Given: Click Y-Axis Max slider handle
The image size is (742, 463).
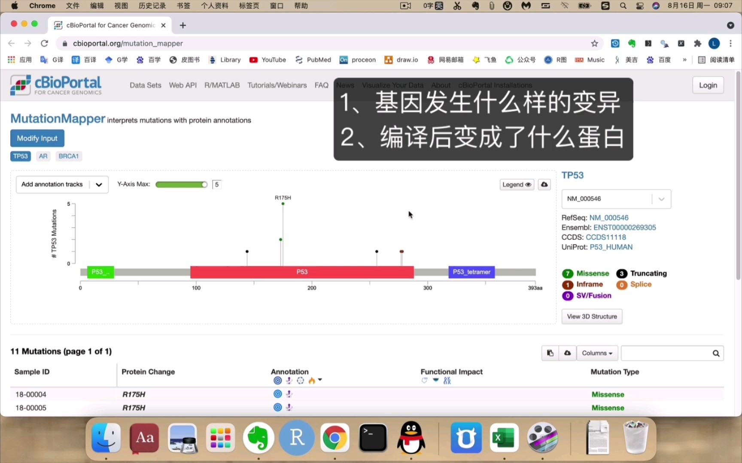Looking at the screenshot, I should click(204, 184).
